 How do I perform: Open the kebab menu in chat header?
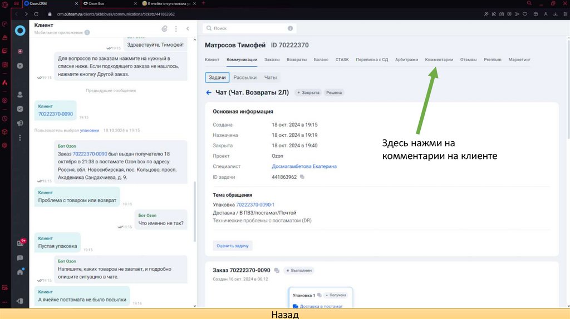(x=176, y=28)
